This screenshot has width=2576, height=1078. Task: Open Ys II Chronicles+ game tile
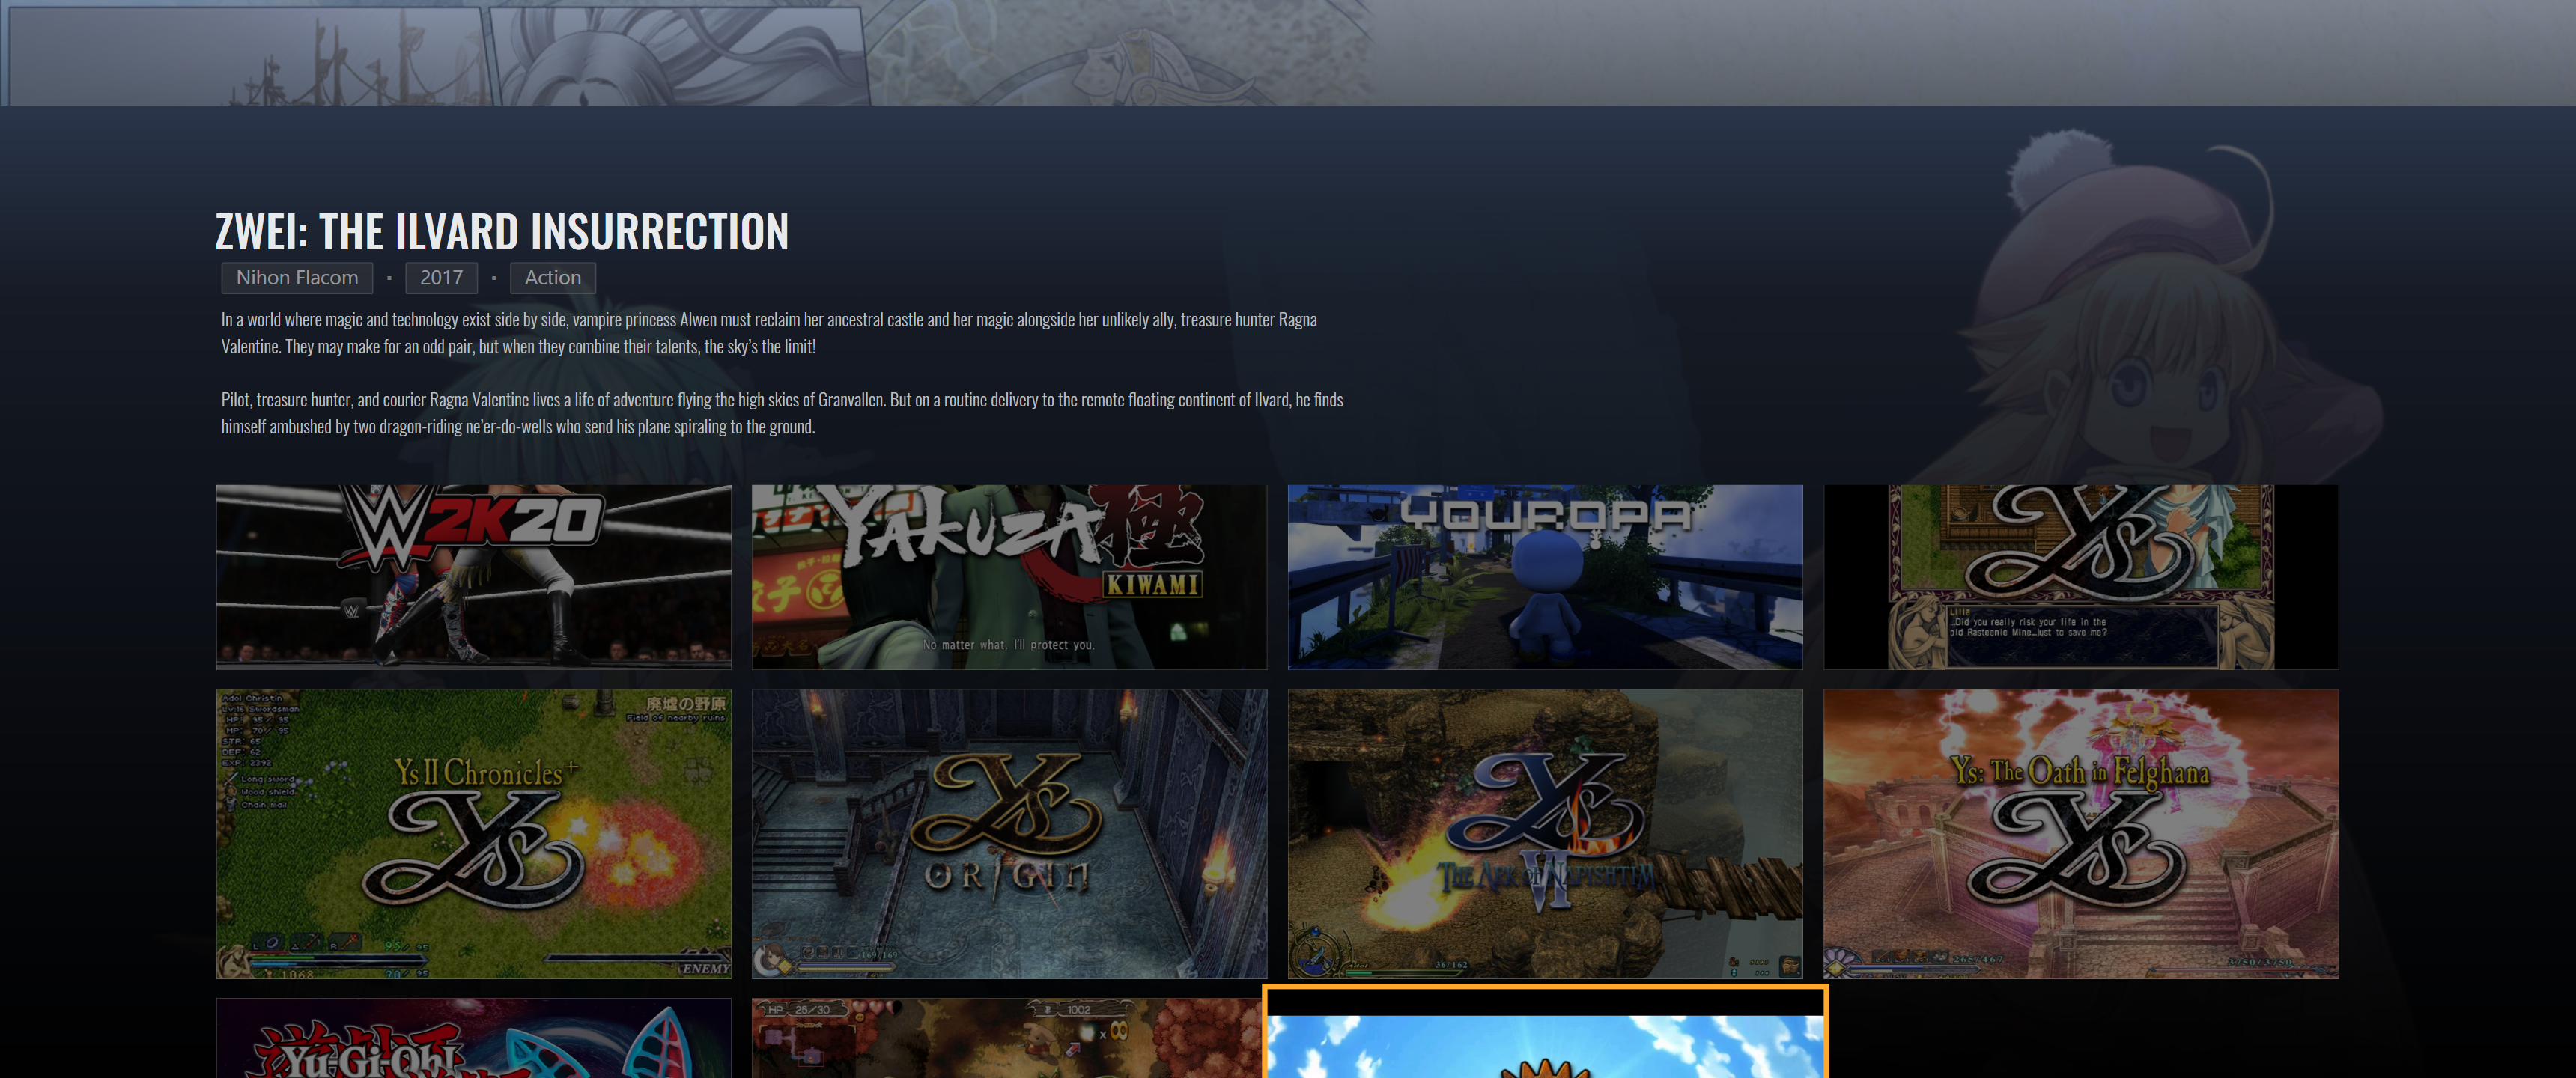[x=473, y=833]
